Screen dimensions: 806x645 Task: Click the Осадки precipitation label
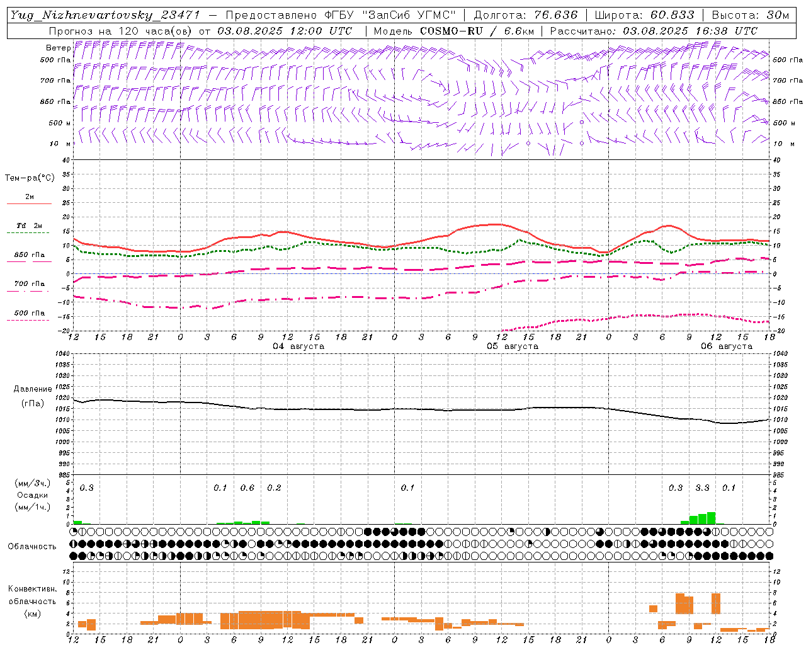[x=32, y=495]
